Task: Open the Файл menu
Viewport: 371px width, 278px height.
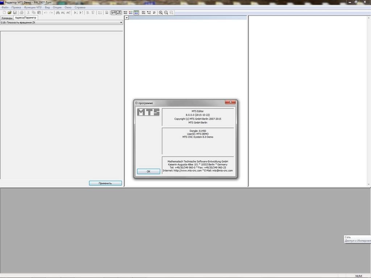Action: tap(5, 7)
